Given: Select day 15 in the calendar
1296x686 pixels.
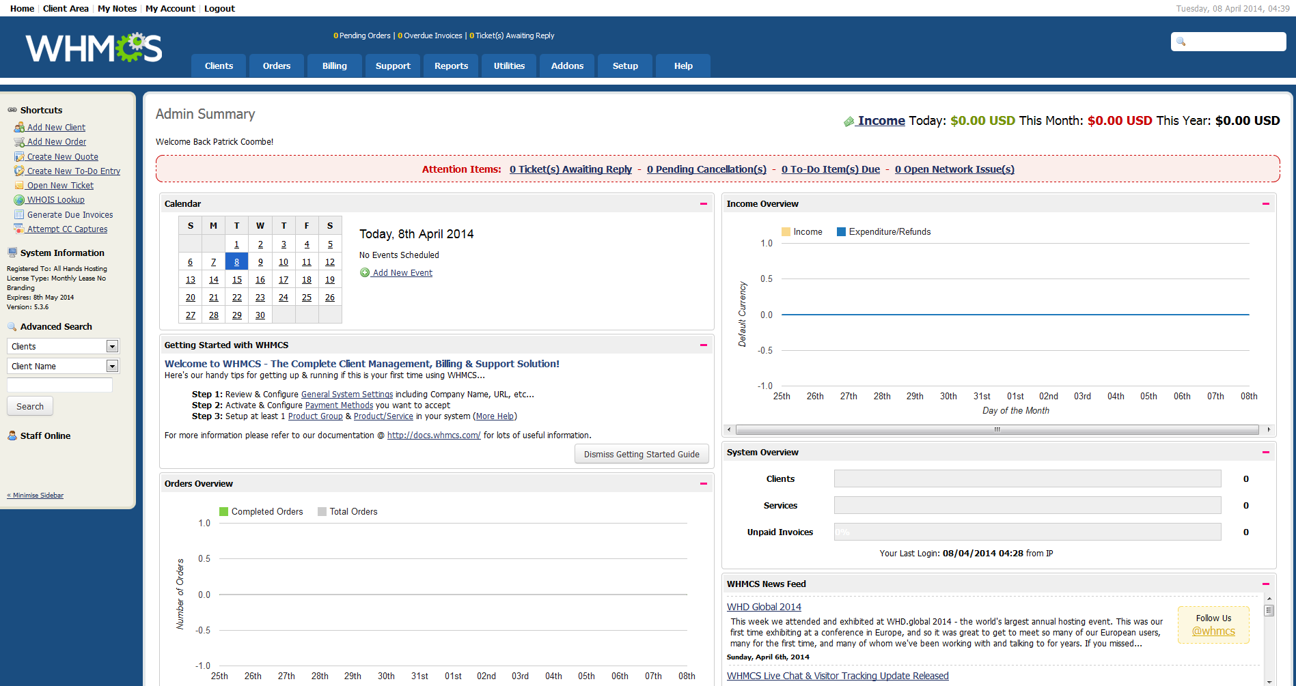Looking at the screenshot, I should click(237, 280).
